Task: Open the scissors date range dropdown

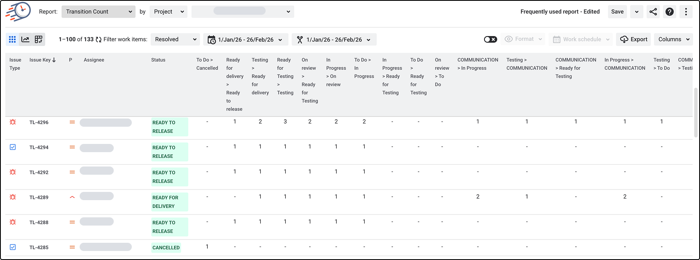Action: click(334, 39)
